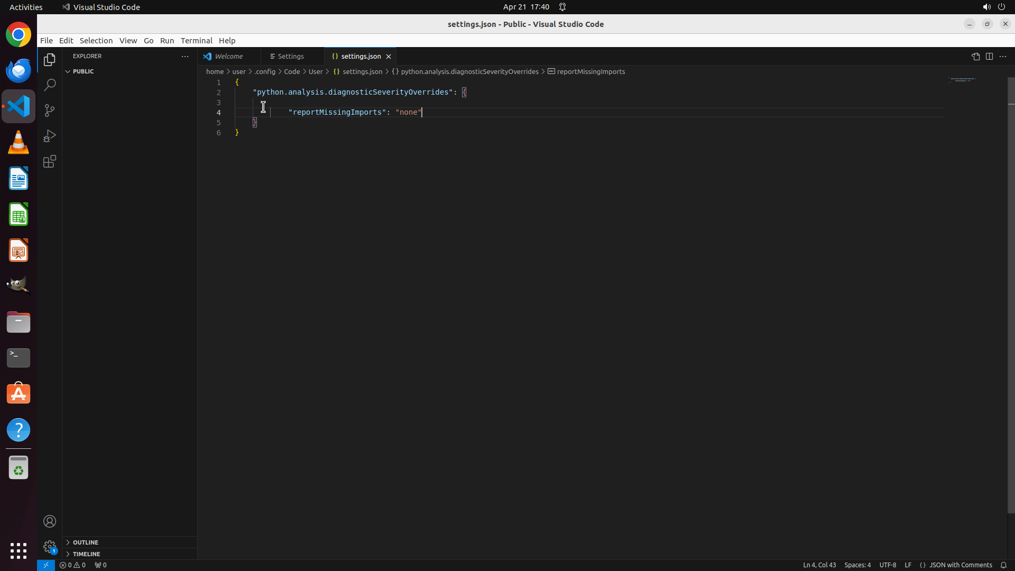The image size is (1015, 571).
Task: Open Explorer views and more actions menu
Action: pyautogui.click(x=185, y=57)
